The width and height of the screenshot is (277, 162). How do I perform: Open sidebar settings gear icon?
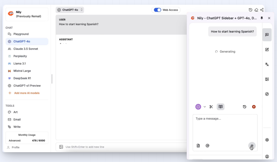click(x=267, y=140)
